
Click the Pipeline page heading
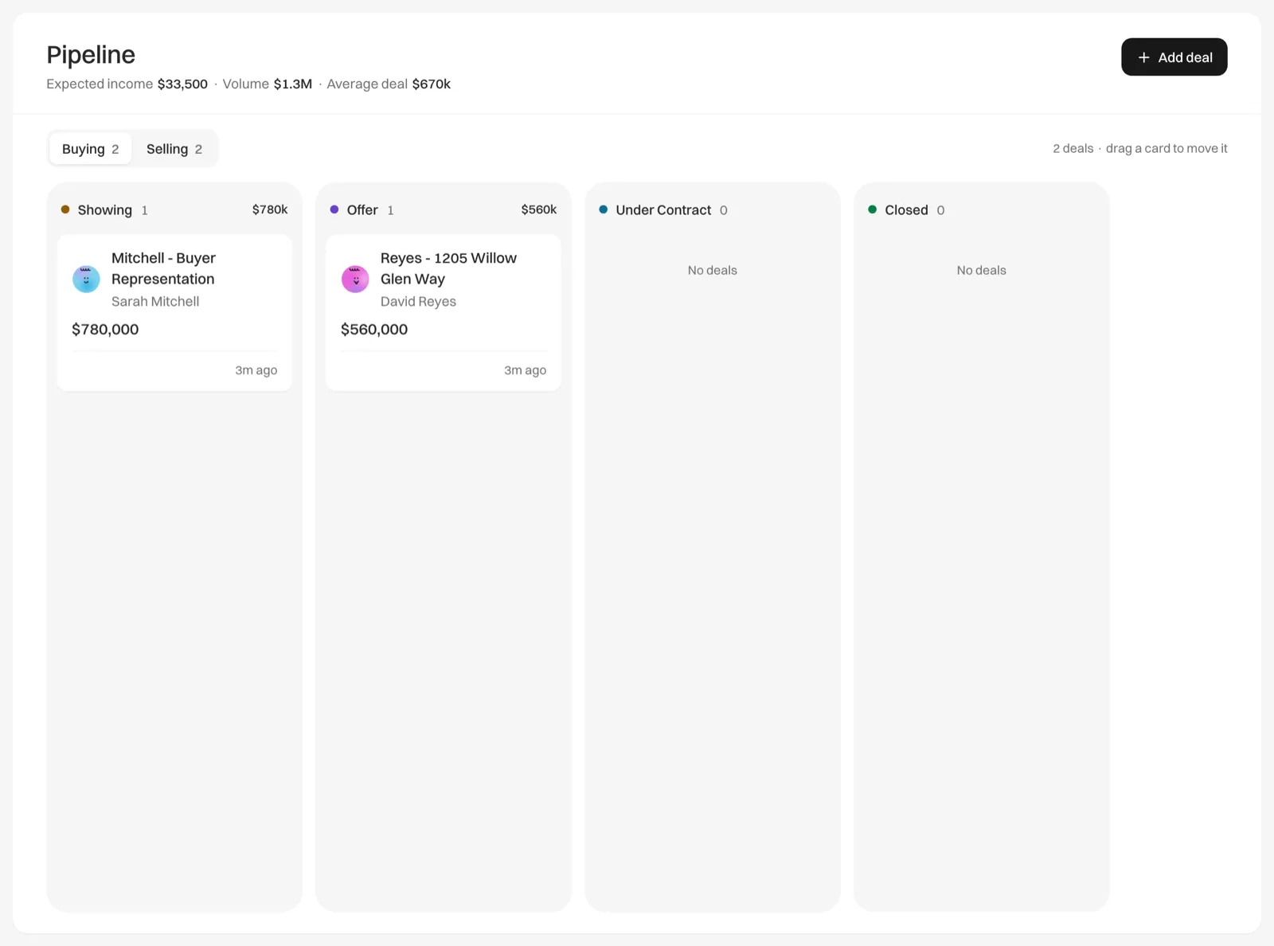pos(91,55)
